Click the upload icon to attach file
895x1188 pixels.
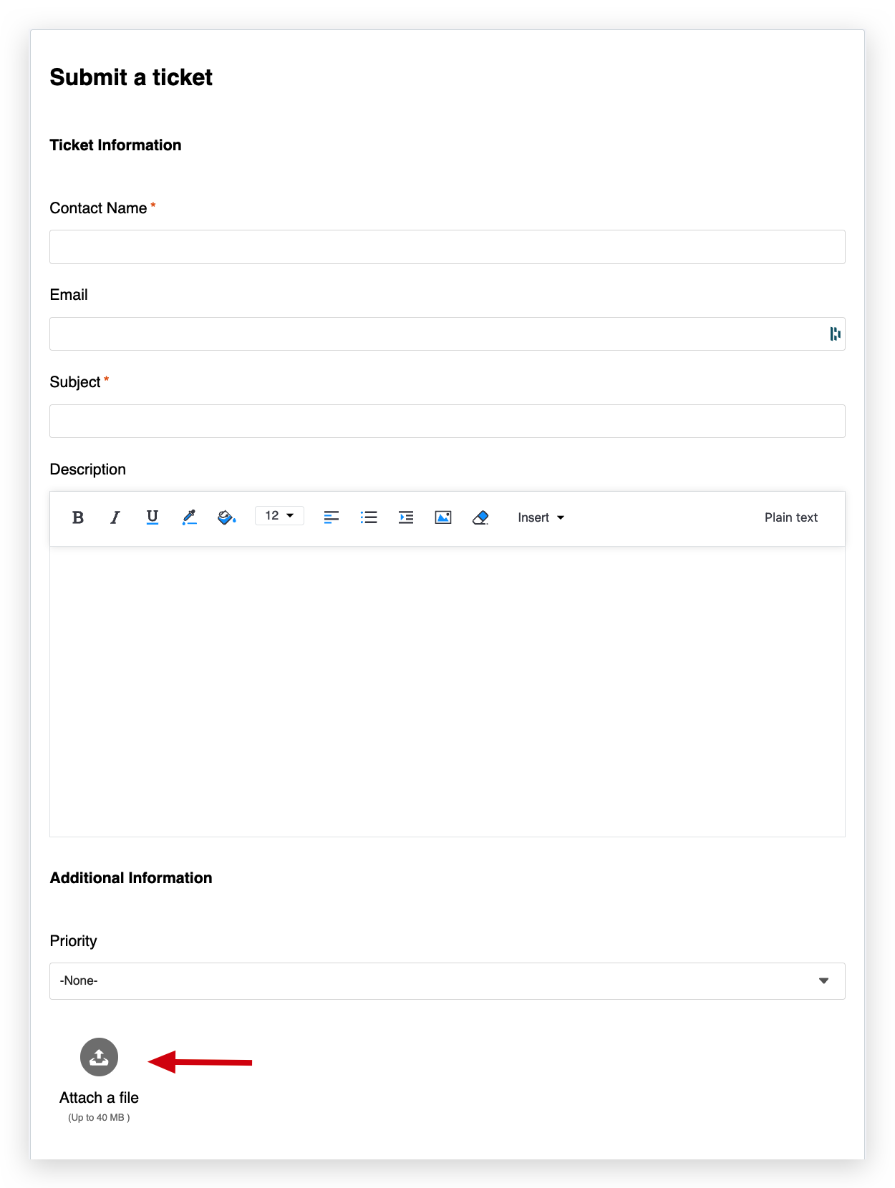(99, 1057)
